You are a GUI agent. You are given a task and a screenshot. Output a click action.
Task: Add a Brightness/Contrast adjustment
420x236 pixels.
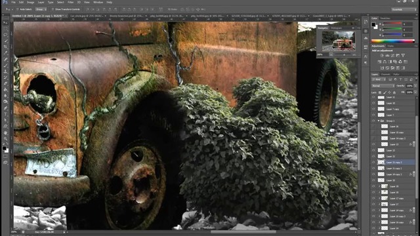pos(382,55)
